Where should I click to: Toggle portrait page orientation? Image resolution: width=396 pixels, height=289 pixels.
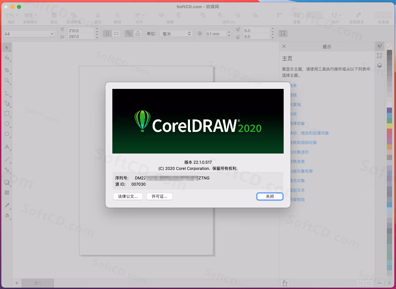click(108, 33)
